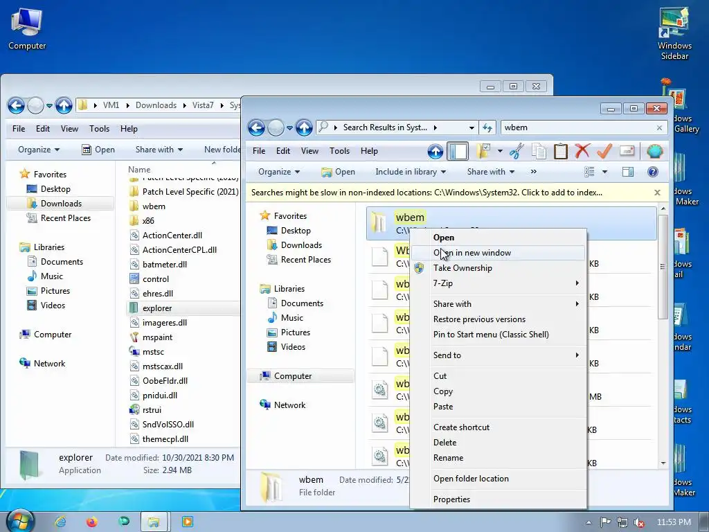Click the Email card toolbar icon
The height and width of the screenshot is (532, 709).
[627, 151]
